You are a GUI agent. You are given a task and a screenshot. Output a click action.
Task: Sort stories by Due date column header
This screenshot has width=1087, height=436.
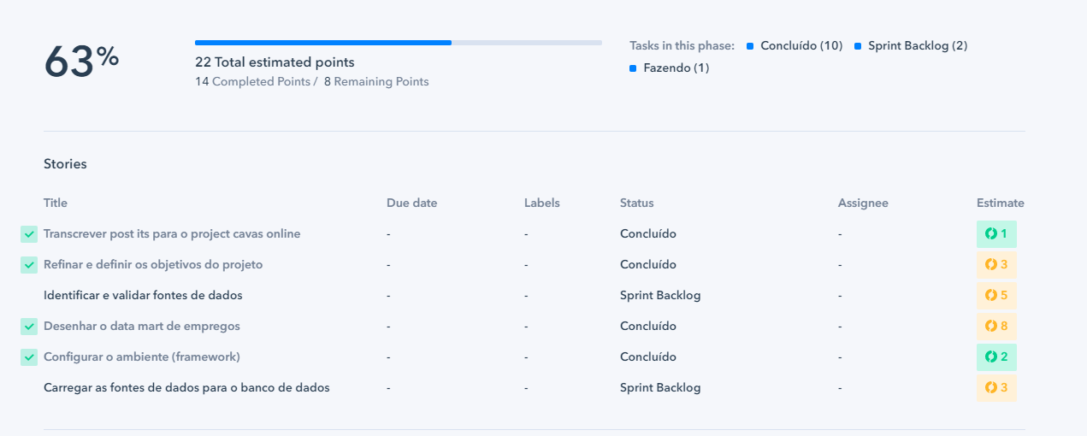tap(411, 203)
